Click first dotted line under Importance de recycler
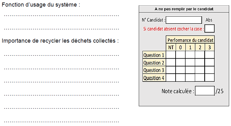 point(61,55)
